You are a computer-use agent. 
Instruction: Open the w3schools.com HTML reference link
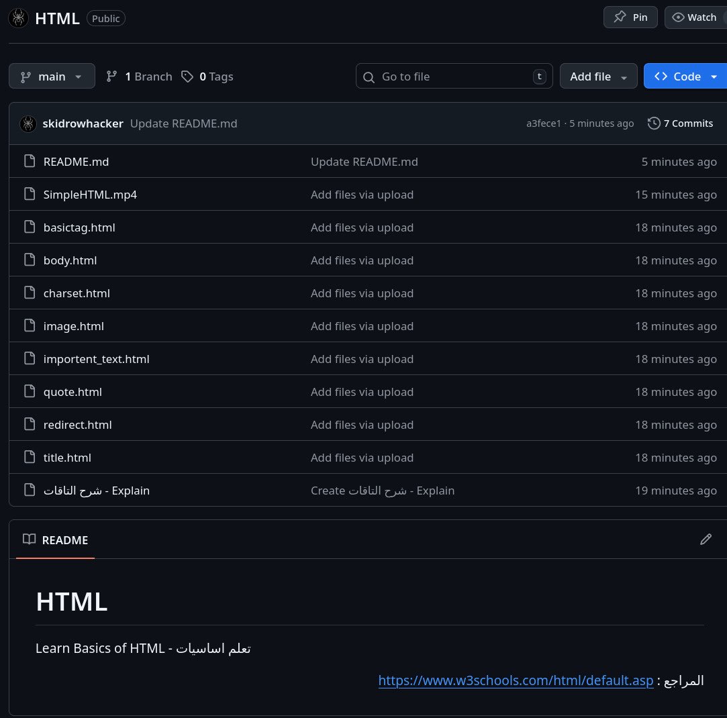click(x=516, y=680)
